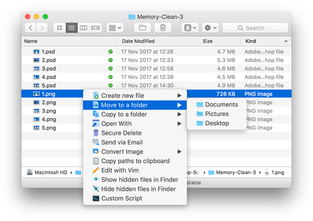Click Memory-Clean-3 in the path bar
The image size is (313, 221).
point(232,172)
